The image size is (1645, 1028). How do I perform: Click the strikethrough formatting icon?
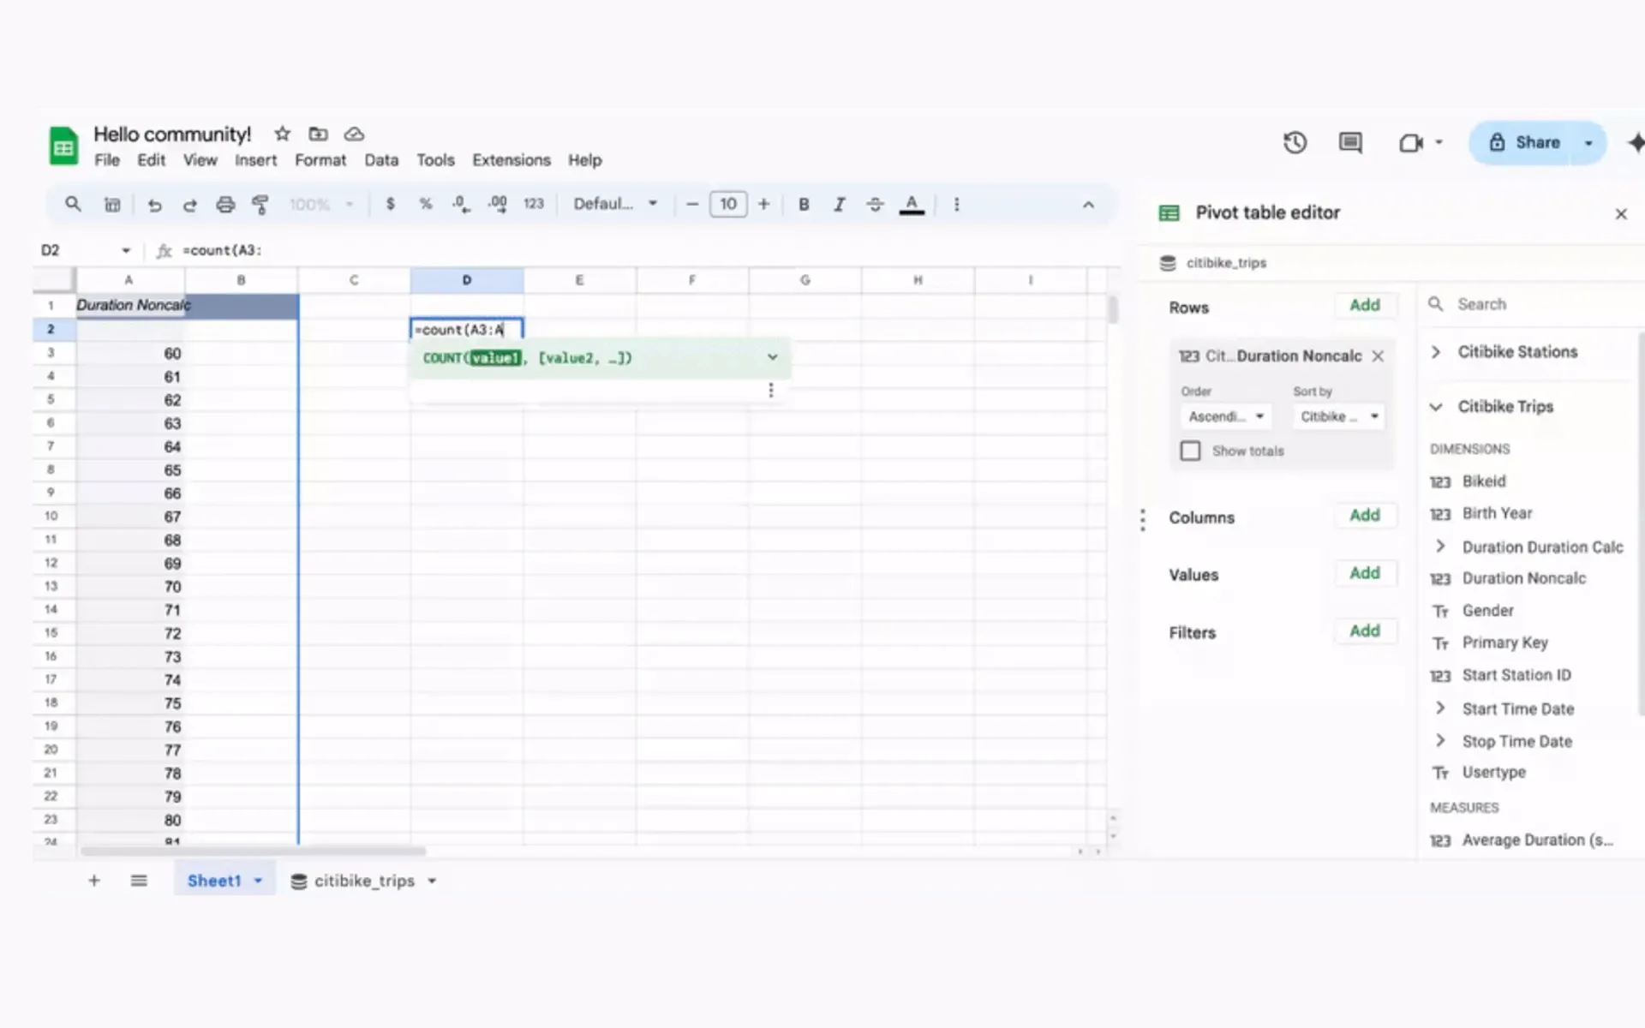(876, 204)
